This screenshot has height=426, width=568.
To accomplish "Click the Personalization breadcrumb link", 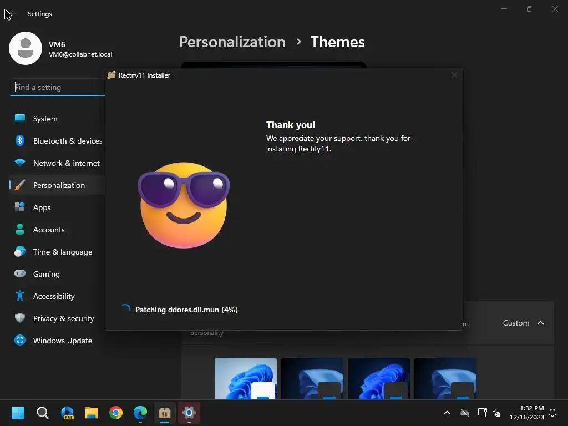I will pos(232,42).
